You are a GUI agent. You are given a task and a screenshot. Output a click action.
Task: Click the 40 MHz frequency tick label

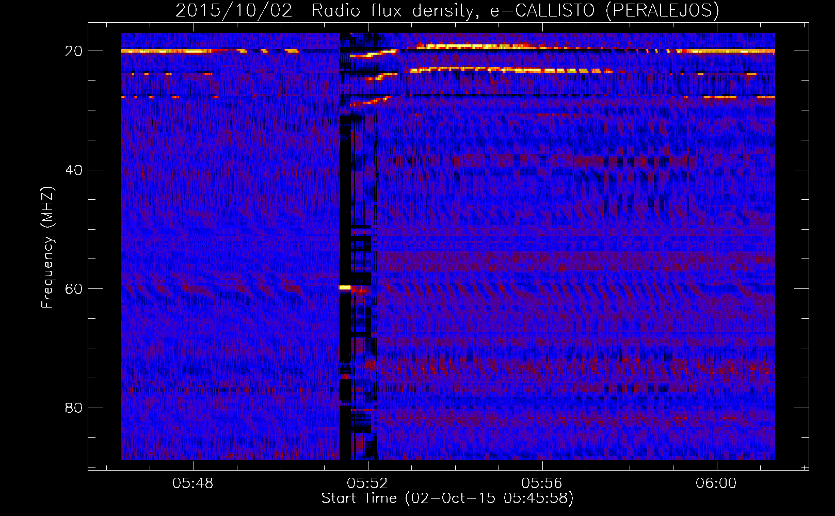tap(74, 170)
